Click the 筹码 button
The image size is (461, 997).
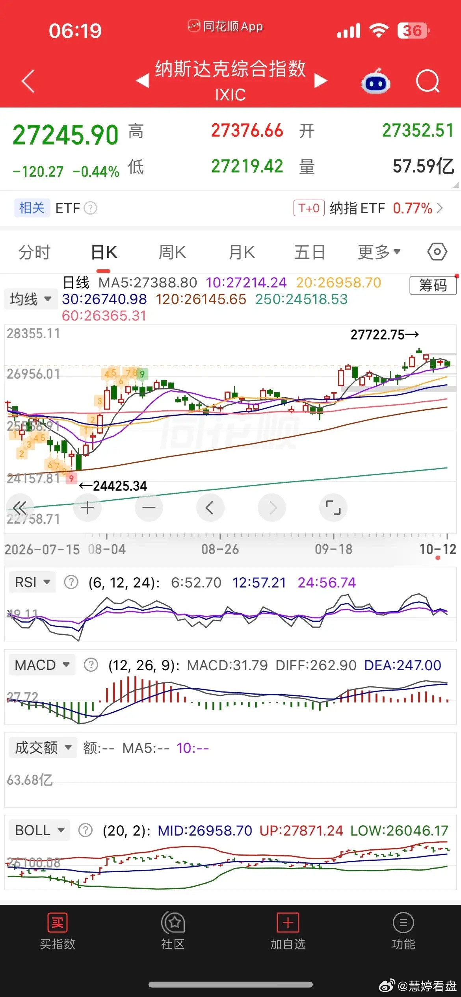click(433, 285)
